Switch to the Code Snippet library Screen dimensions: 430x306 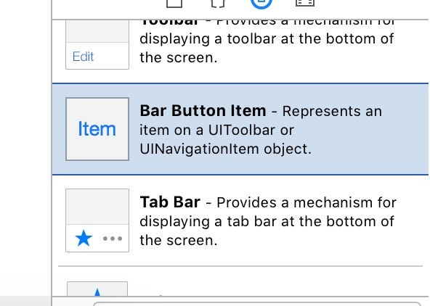tap(218, 4)
